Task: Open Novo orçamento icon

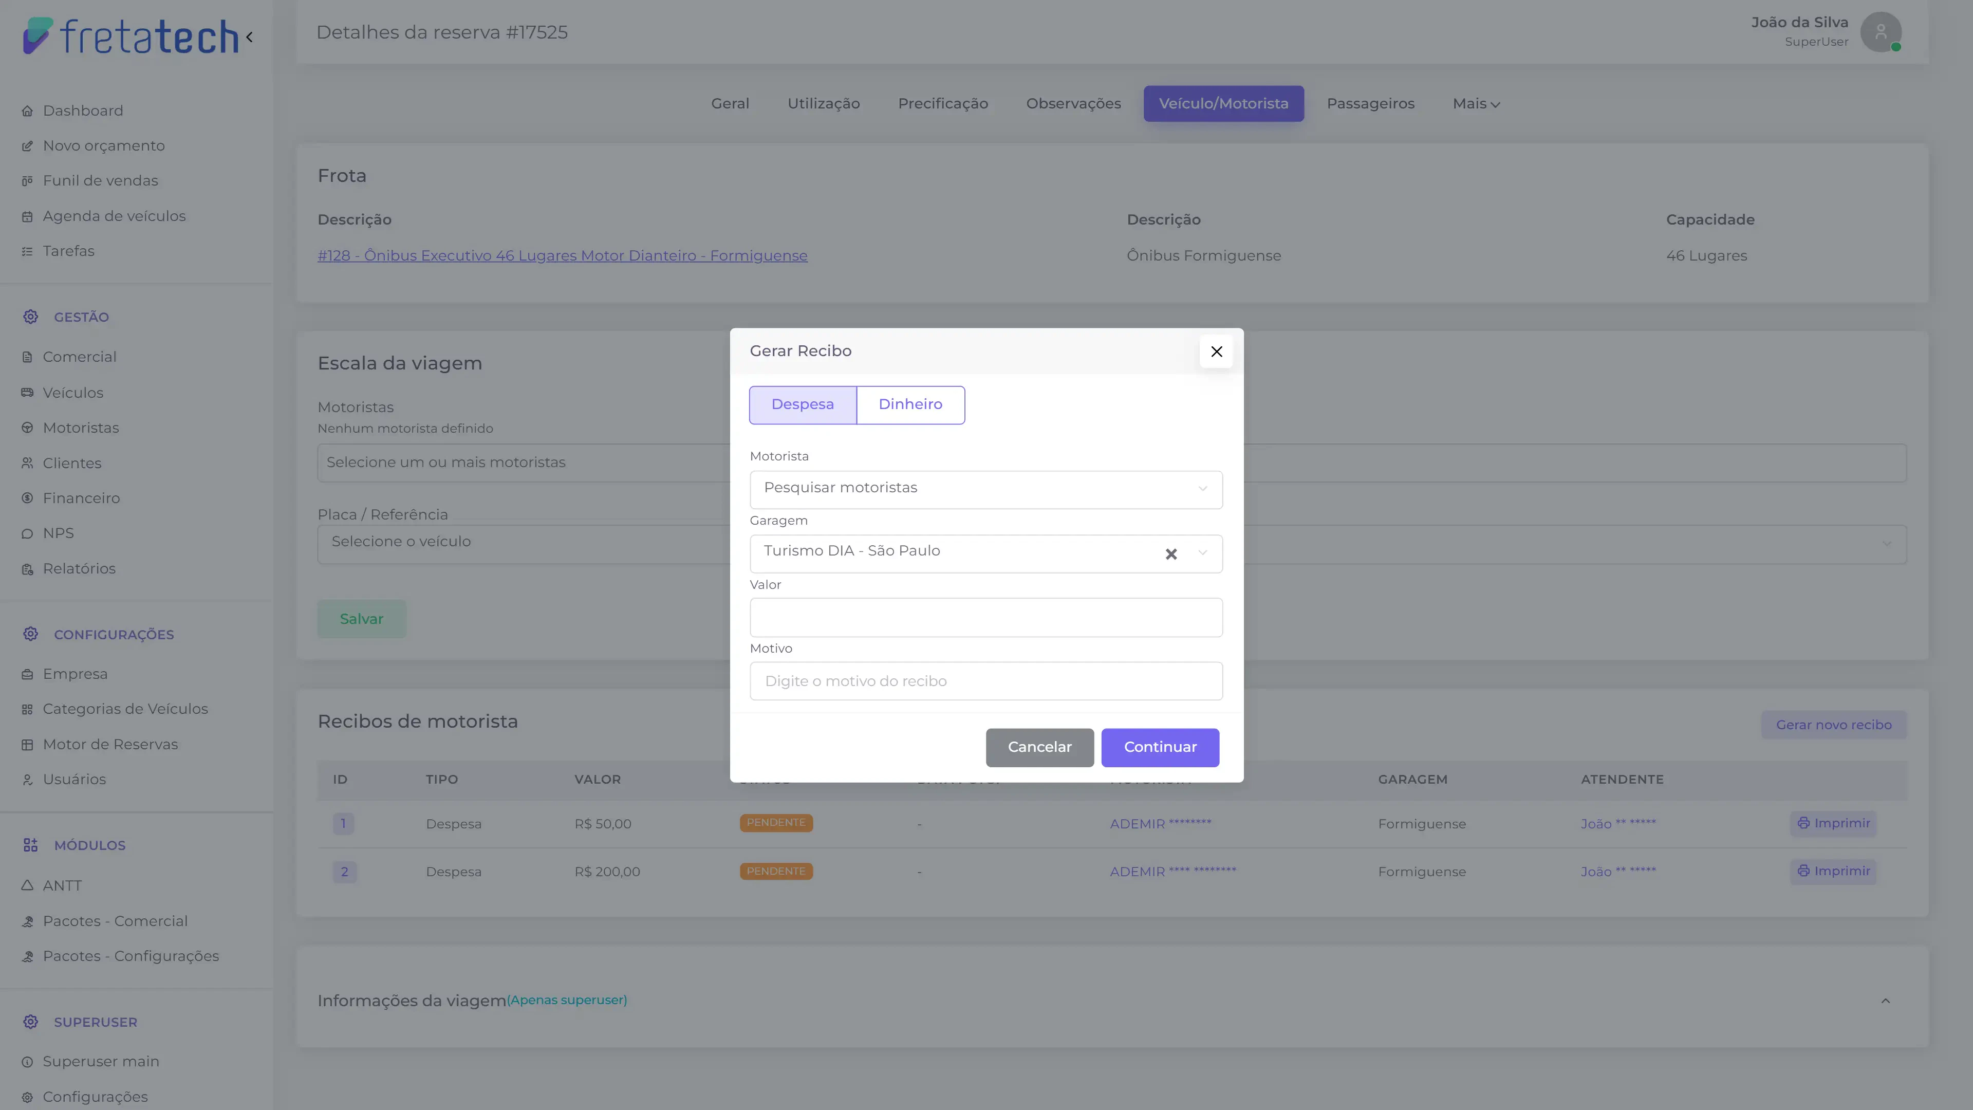Action: pos(28,145)
